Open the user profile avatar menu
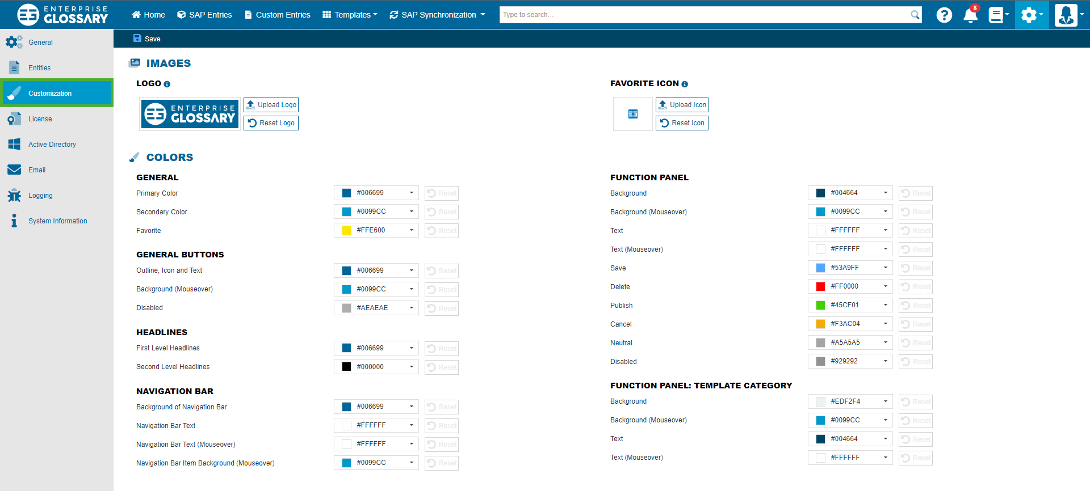 pyautogui.click(x=1066, y=15)
